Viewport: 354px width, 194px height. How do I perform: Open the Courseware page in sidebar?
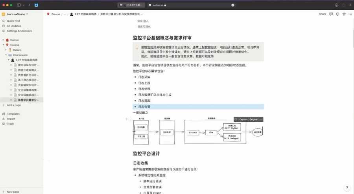click(x=20, y=55)
